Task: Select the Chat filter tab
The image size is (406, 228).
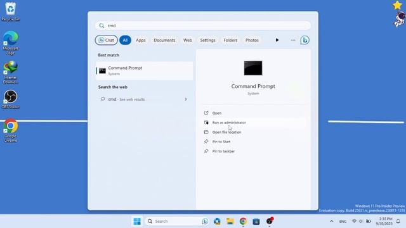Action: tap(106, 40)
